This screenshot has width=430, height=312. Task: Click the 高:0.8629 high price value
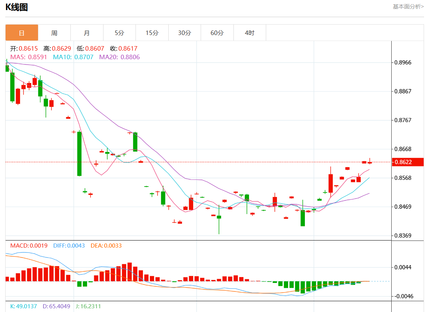tap(57, 48)
